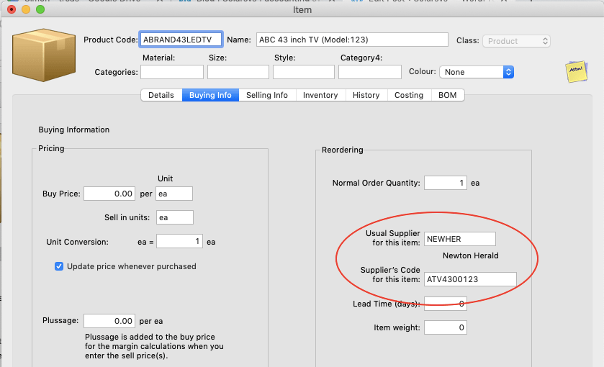Viewport: 604px width, 367px height.
Task: Click the Normal Order Quantity field
Action: click(x=446, y=183)
